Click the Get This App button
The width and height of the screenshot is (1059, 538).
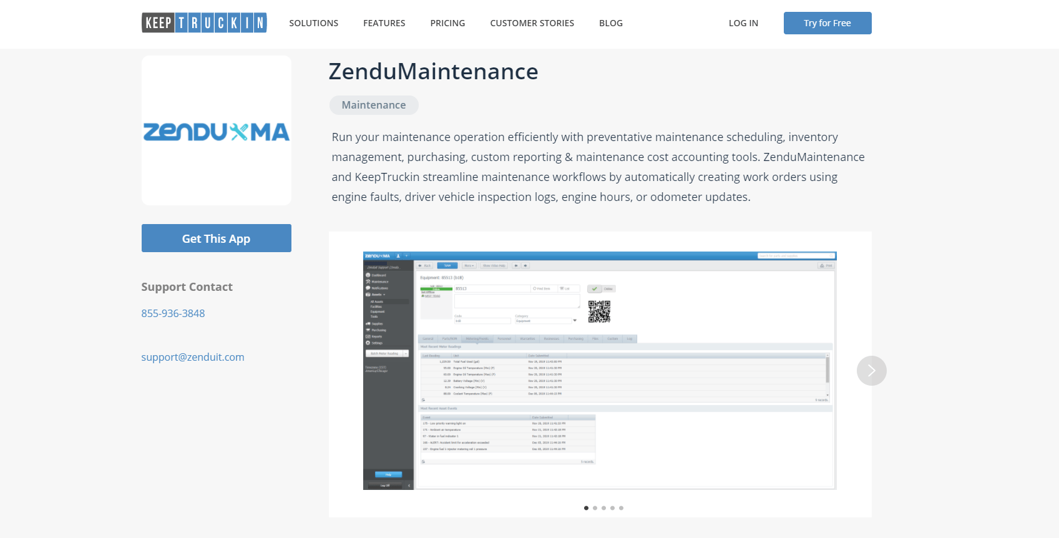coord(217,238)
